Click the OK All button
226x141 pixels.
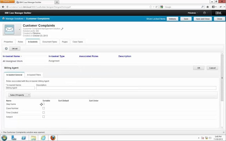point(15,49)
